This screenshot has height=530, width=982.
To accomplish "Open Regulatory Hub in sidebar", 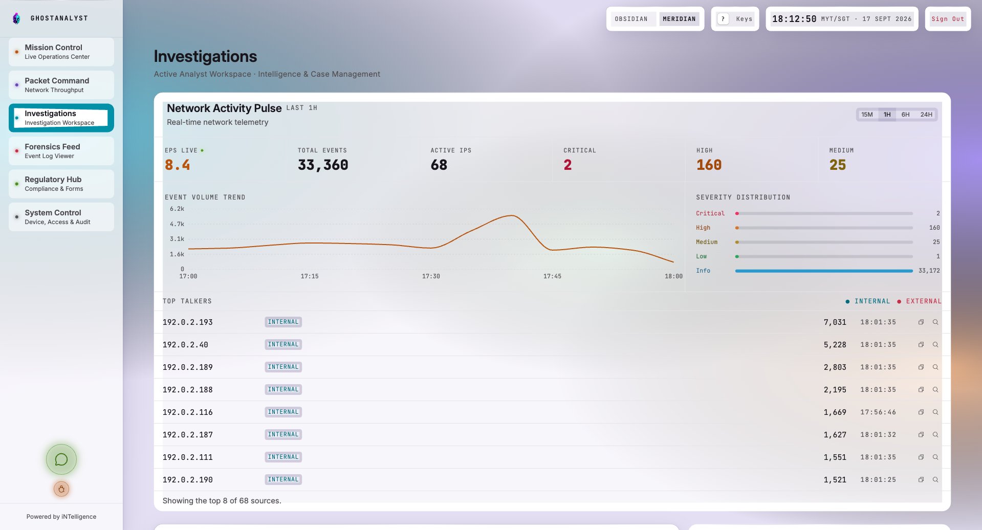I will 61,184.
